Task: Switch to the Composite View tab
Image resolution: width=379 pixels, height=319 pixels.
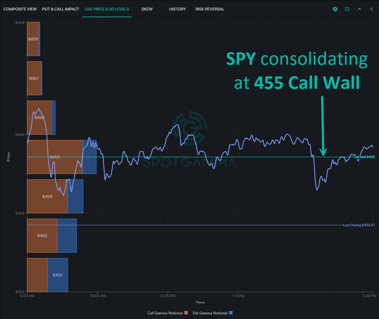Action: [x=20, y=9]
